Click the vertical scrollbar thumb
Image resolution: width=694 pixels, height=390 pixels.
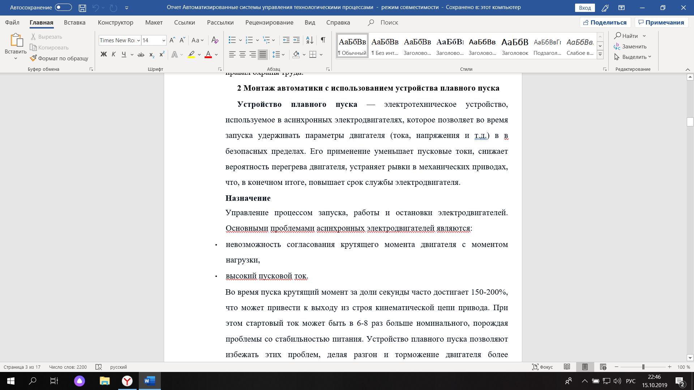[x=690, y=122]
